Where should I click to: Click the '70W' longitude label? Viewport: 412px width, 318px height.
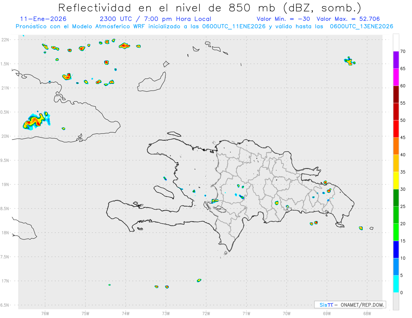tap(287, 313)
